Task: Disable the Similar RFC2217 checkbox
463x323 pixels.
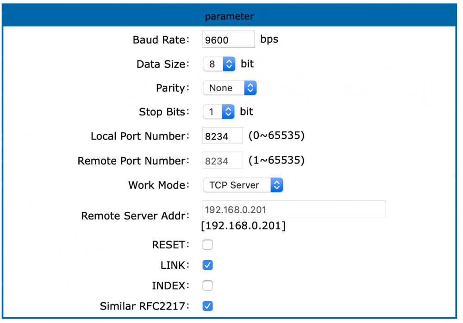Action: (207, 306)
